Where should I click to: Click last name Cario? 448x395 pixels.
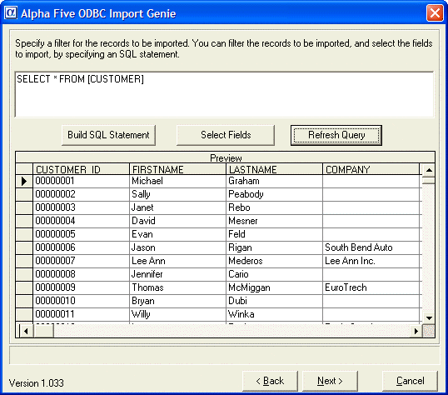(x=274, y=274)
